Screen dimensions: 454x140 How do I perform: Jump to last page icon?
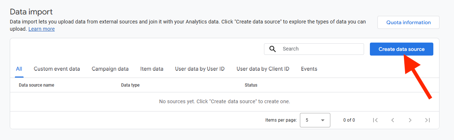[x=428, y=120]
